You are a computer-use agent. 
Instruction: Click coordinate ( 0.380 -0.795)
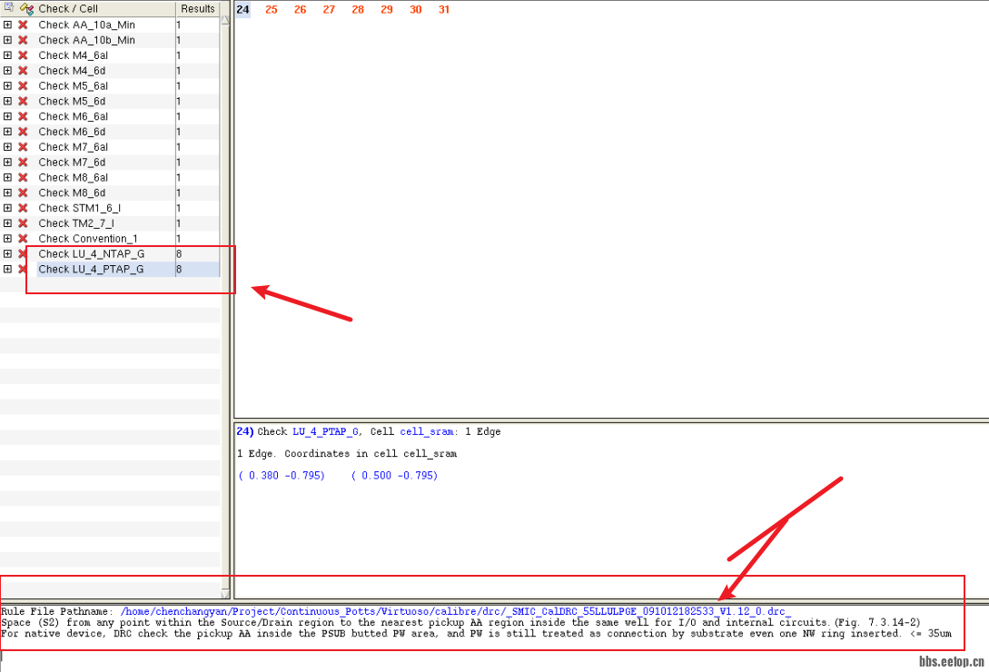coord(282,475)
